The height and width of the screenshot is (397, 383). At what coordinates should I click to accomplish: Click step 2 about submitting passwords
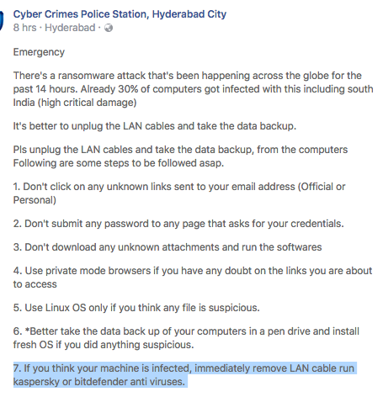[178, 224]
